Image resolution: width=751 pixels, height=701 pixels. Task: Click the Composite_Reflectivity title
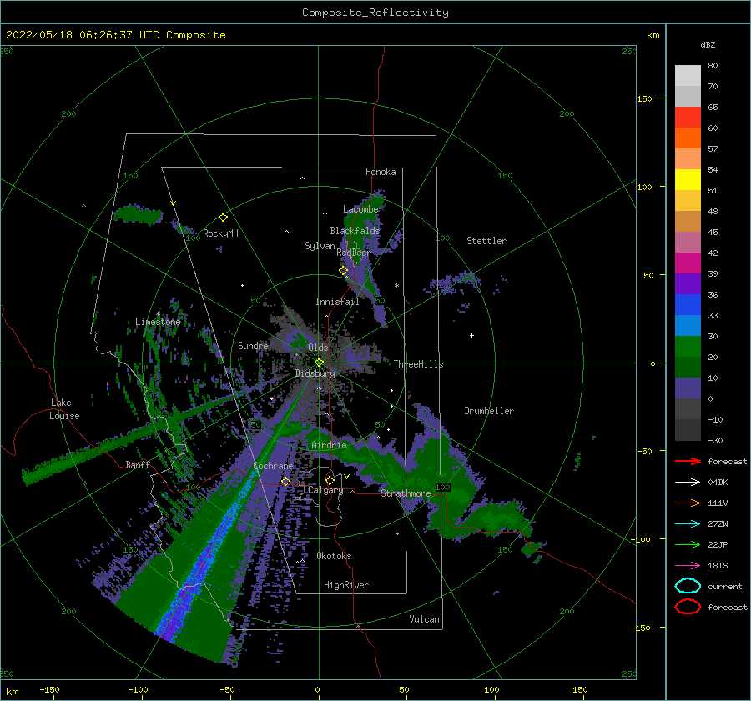pyautogui.click(x=375, y=13)
